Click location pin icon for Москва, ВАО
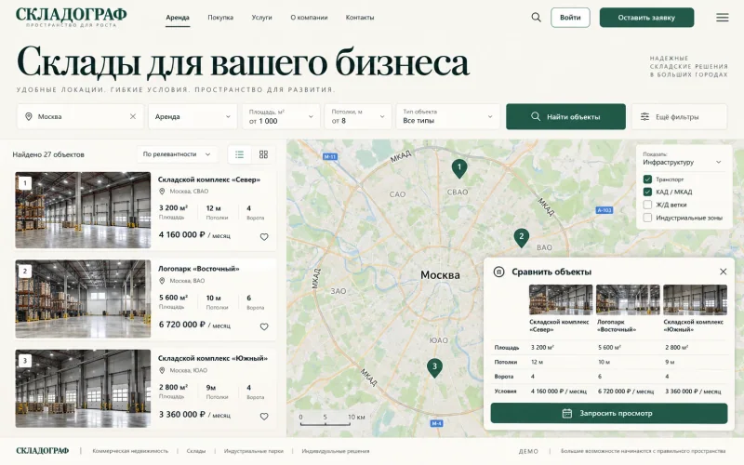Viewport: 744px width, 465px height. click(162, 281)
